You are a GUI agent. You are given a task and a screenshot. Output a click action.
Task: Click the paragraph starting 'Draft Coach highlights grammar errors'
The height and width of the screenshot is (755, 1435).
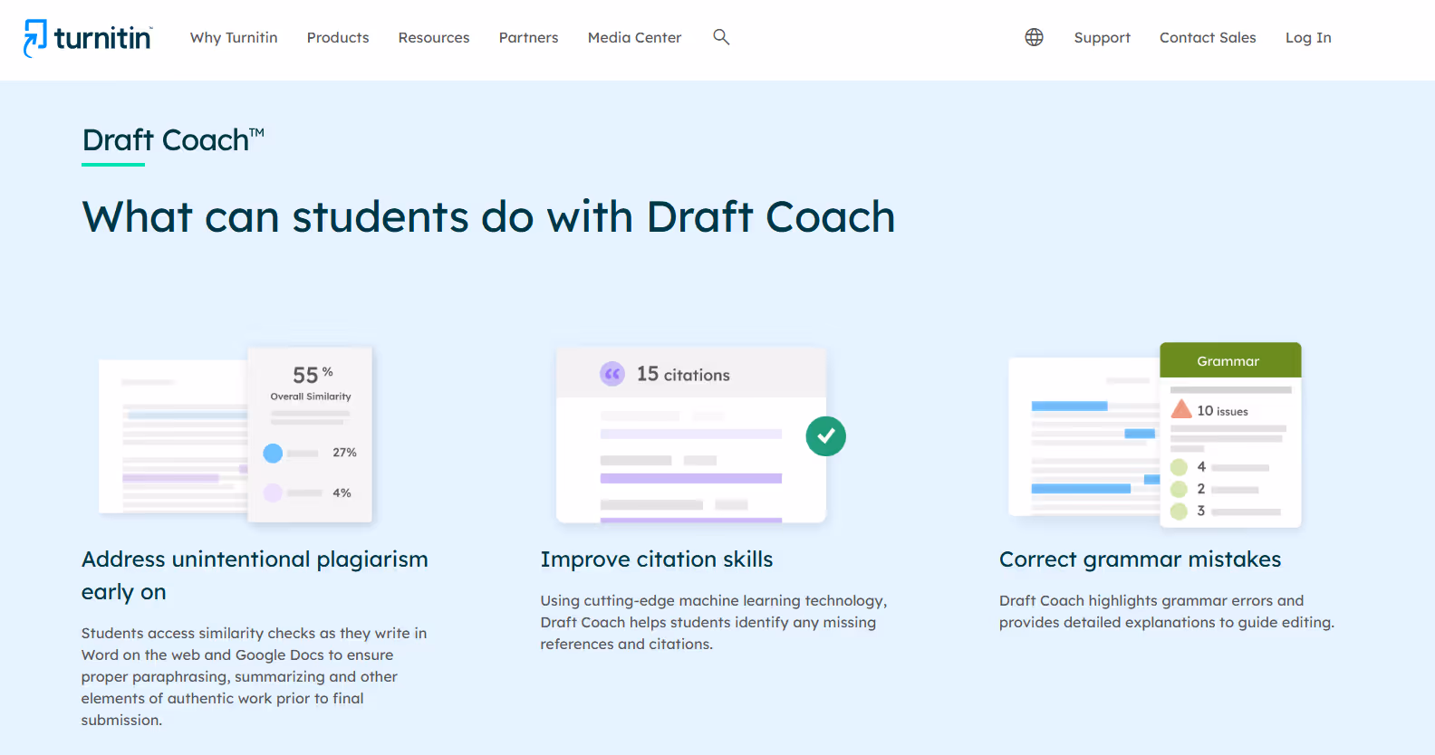point(1167,611)
